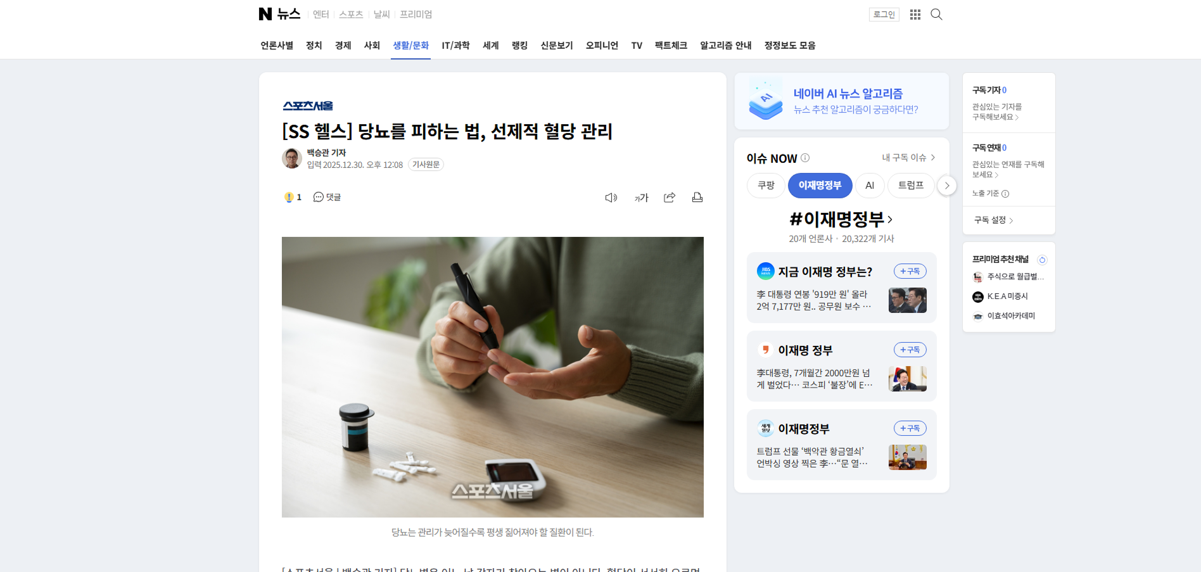
Task: Share the article via share icon
Action: coord(670,198)
